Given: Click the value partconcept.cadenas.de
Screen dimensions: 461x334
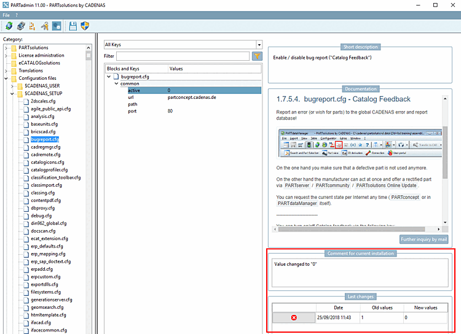Looking at the screenshot, I should [x=192, y=97].
